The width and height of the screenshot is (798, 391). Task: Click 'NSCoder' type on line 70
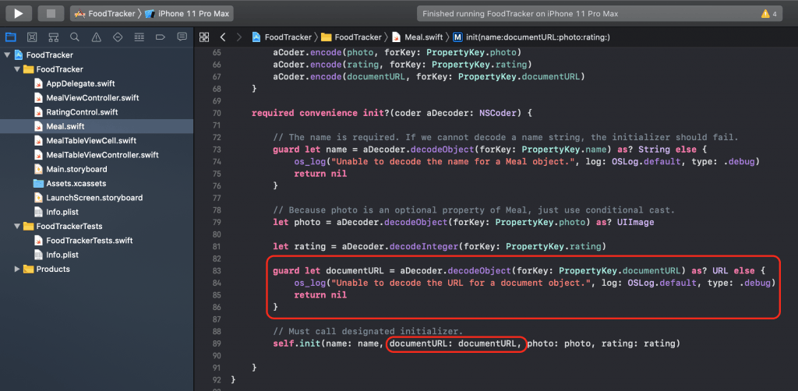tap(498, 113)
